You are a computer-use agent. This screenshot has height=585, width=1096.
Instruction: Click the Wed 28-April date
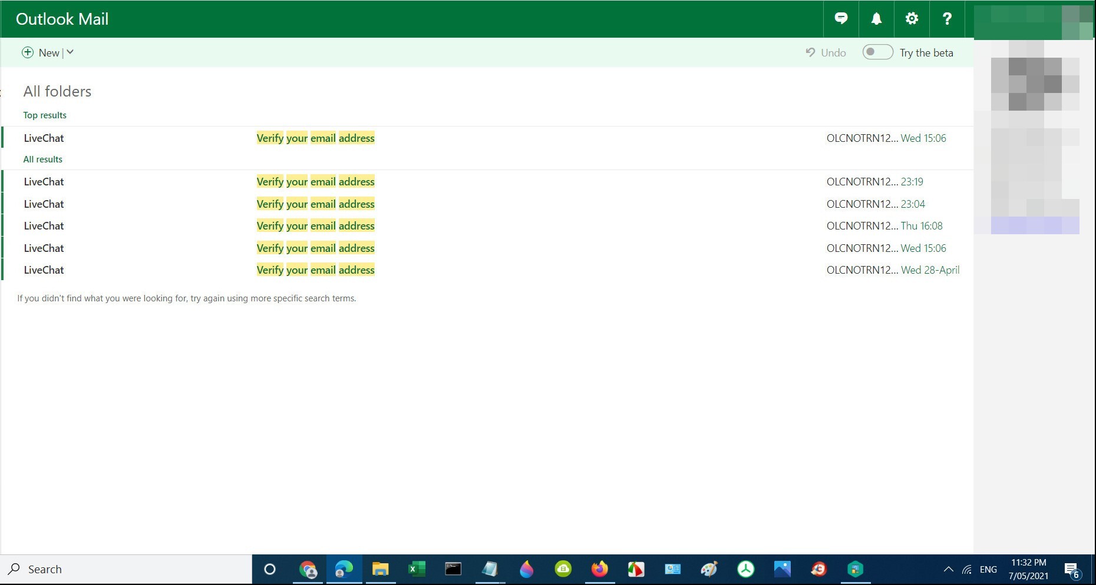coord(930,270)
